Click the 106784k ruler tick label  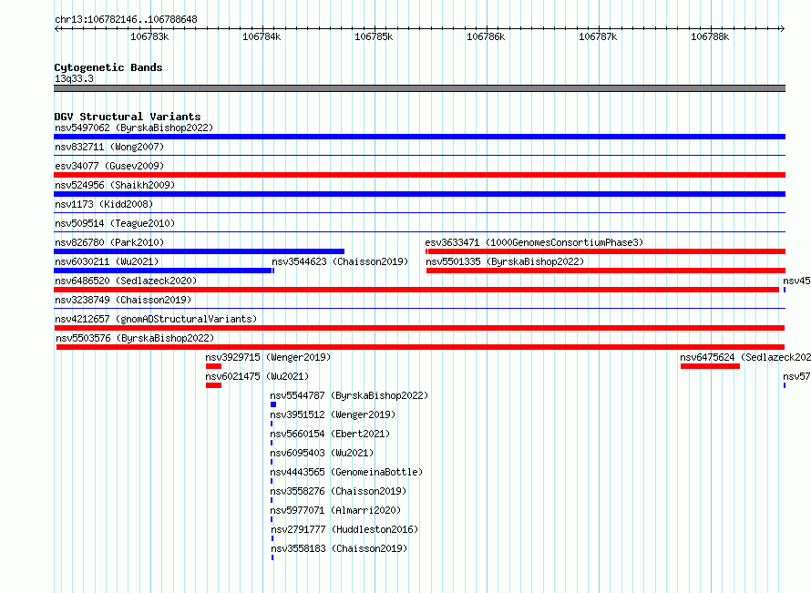click(x=262, y=36)
